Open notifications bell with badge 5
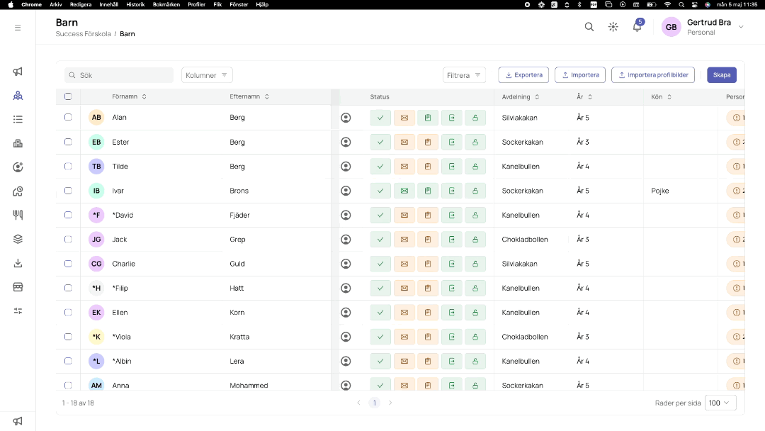765x431 pixels. [637, 26]
